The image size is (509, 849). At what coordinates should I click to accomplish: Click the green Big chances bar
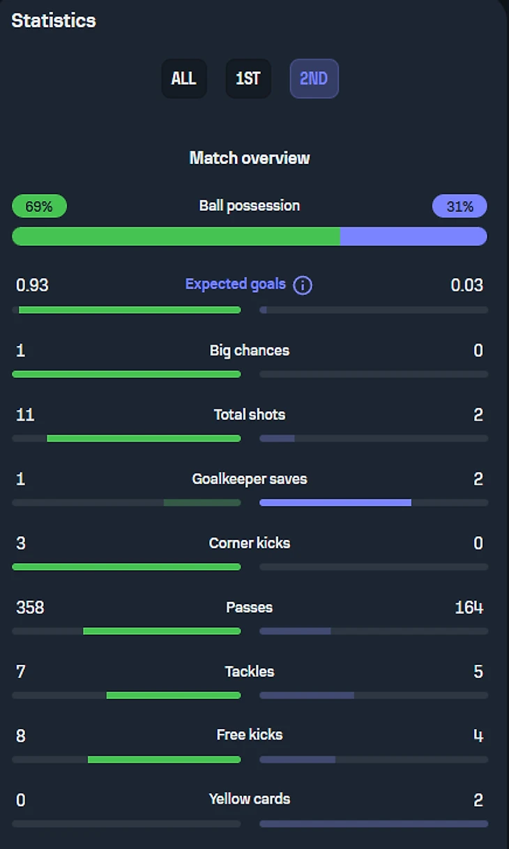(126, 375)
